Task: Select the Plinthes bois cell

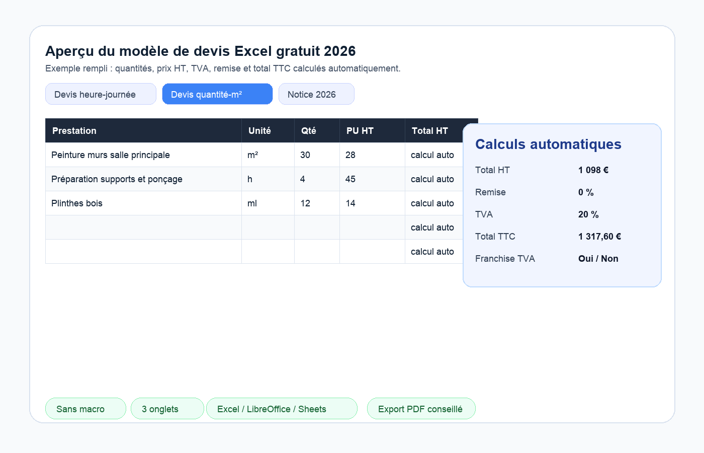Action: [143, 203]
